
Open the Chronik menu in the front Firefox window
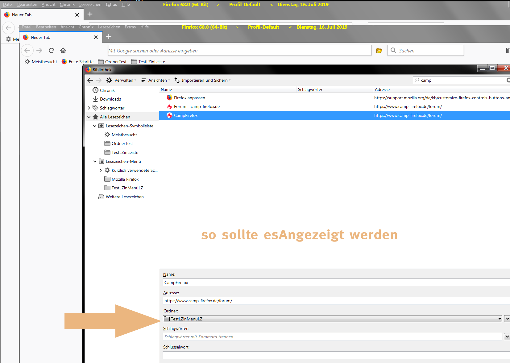[86, 27]
